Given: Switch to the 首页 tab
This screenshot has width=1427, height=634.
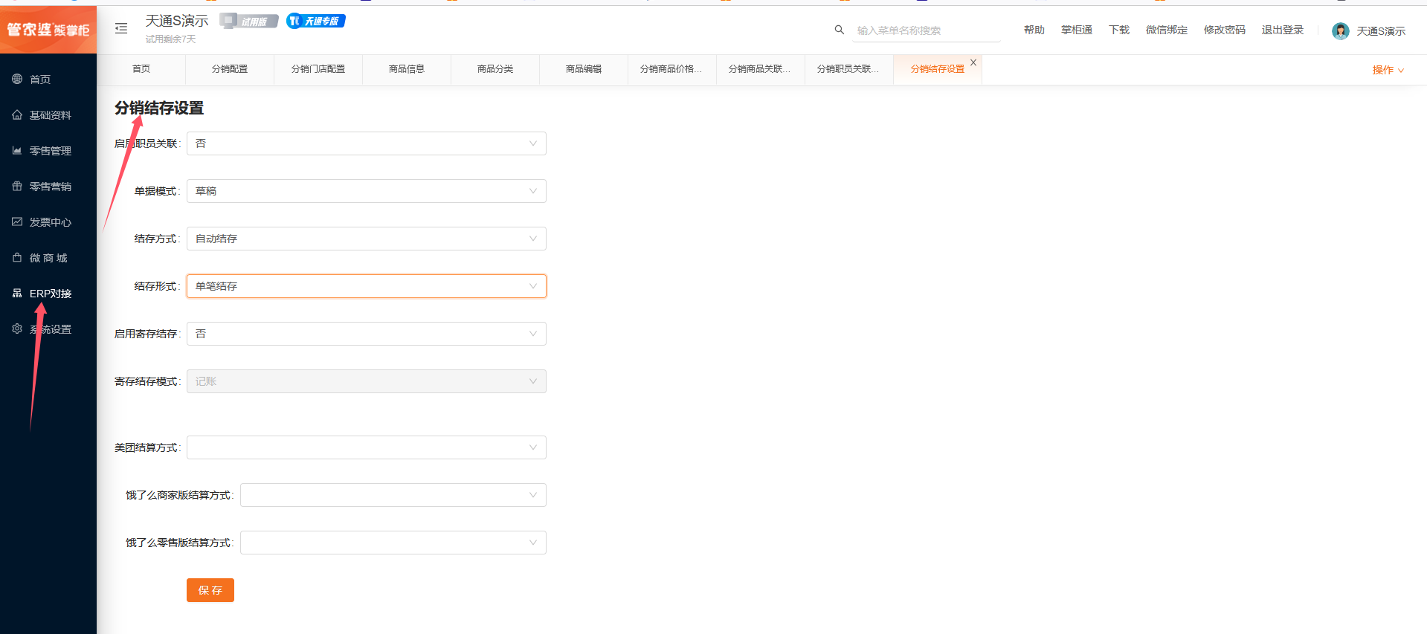Looking at the screenshot, I should (141, 69).
